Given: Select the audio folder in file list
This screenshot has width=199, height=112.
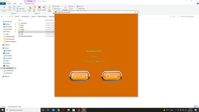Looking at the screenshot, I should point(22,25).
